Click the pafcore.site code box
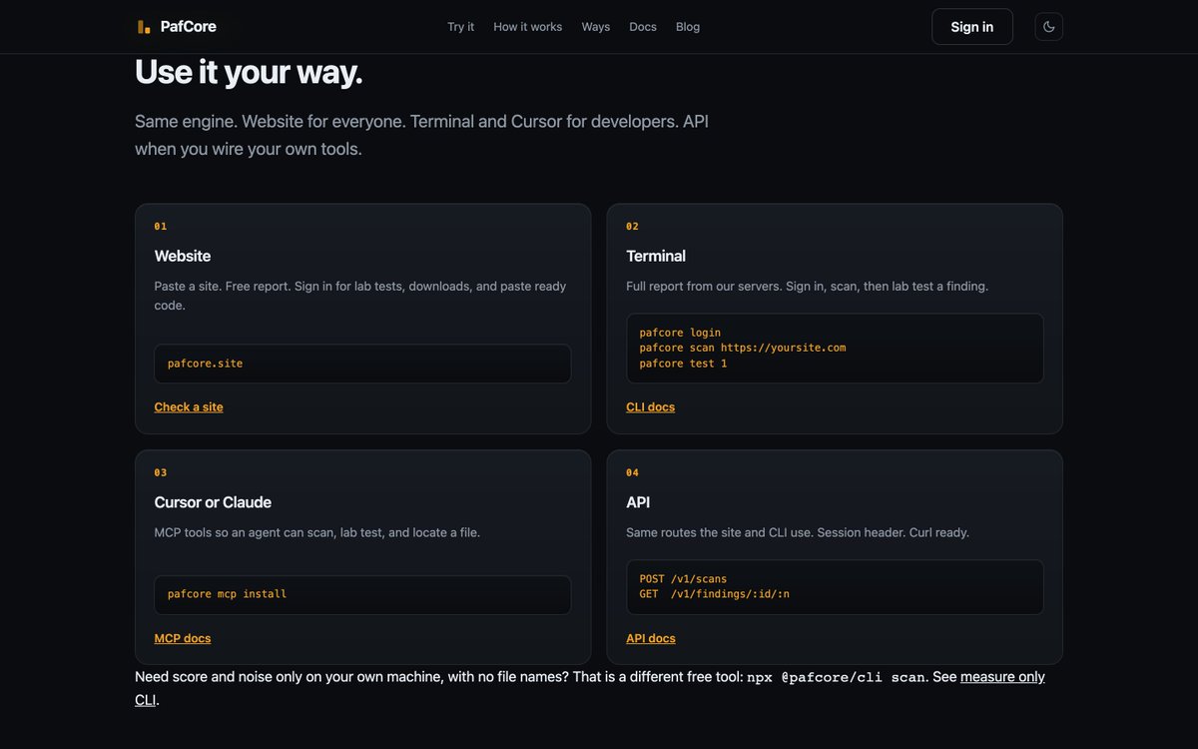This screenshot has height=749, width=1198. point(363,364)
